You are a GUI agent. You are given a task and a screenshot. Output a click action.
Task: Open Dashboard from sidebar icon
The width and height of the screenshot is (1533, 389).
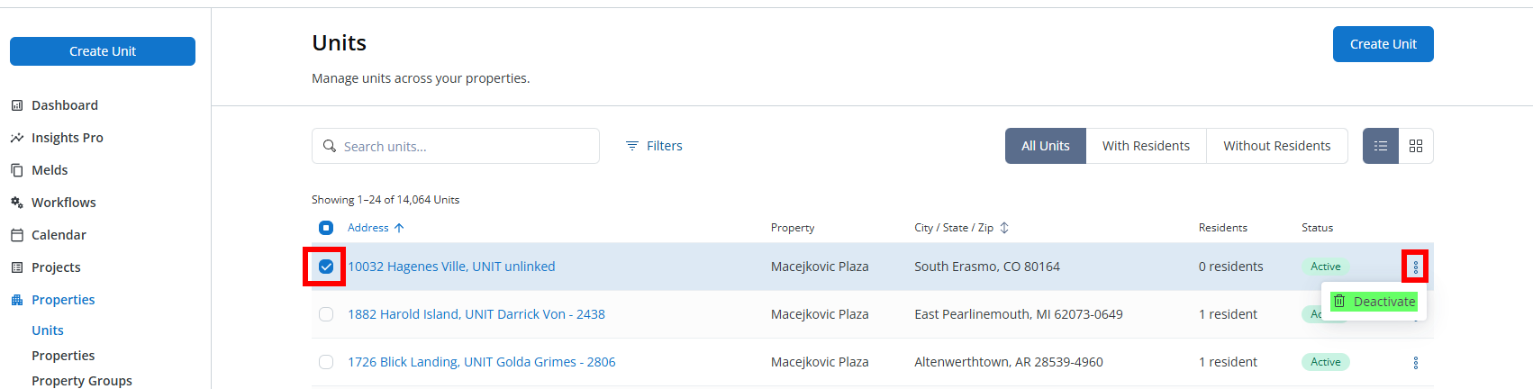[17, 105]
